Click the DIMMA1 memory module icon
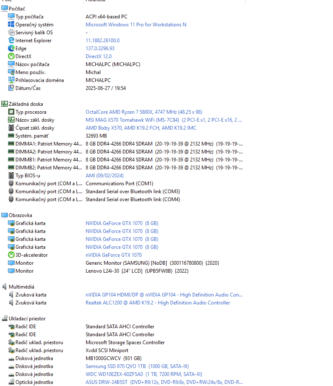The image size is (333, 386). (11, 143)
